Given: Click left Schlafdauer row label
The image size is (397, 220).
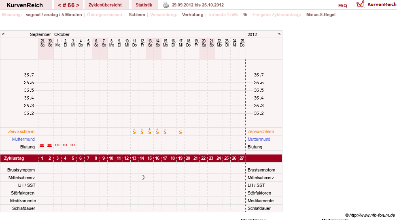Looking at the screenshot, I should (x=23, y=208).
